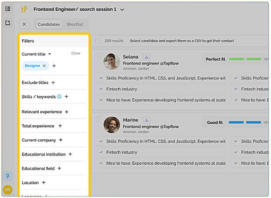Click Marine's blue fit progress bar
This screenshot has height=198, width=271.
click(245, 123)
